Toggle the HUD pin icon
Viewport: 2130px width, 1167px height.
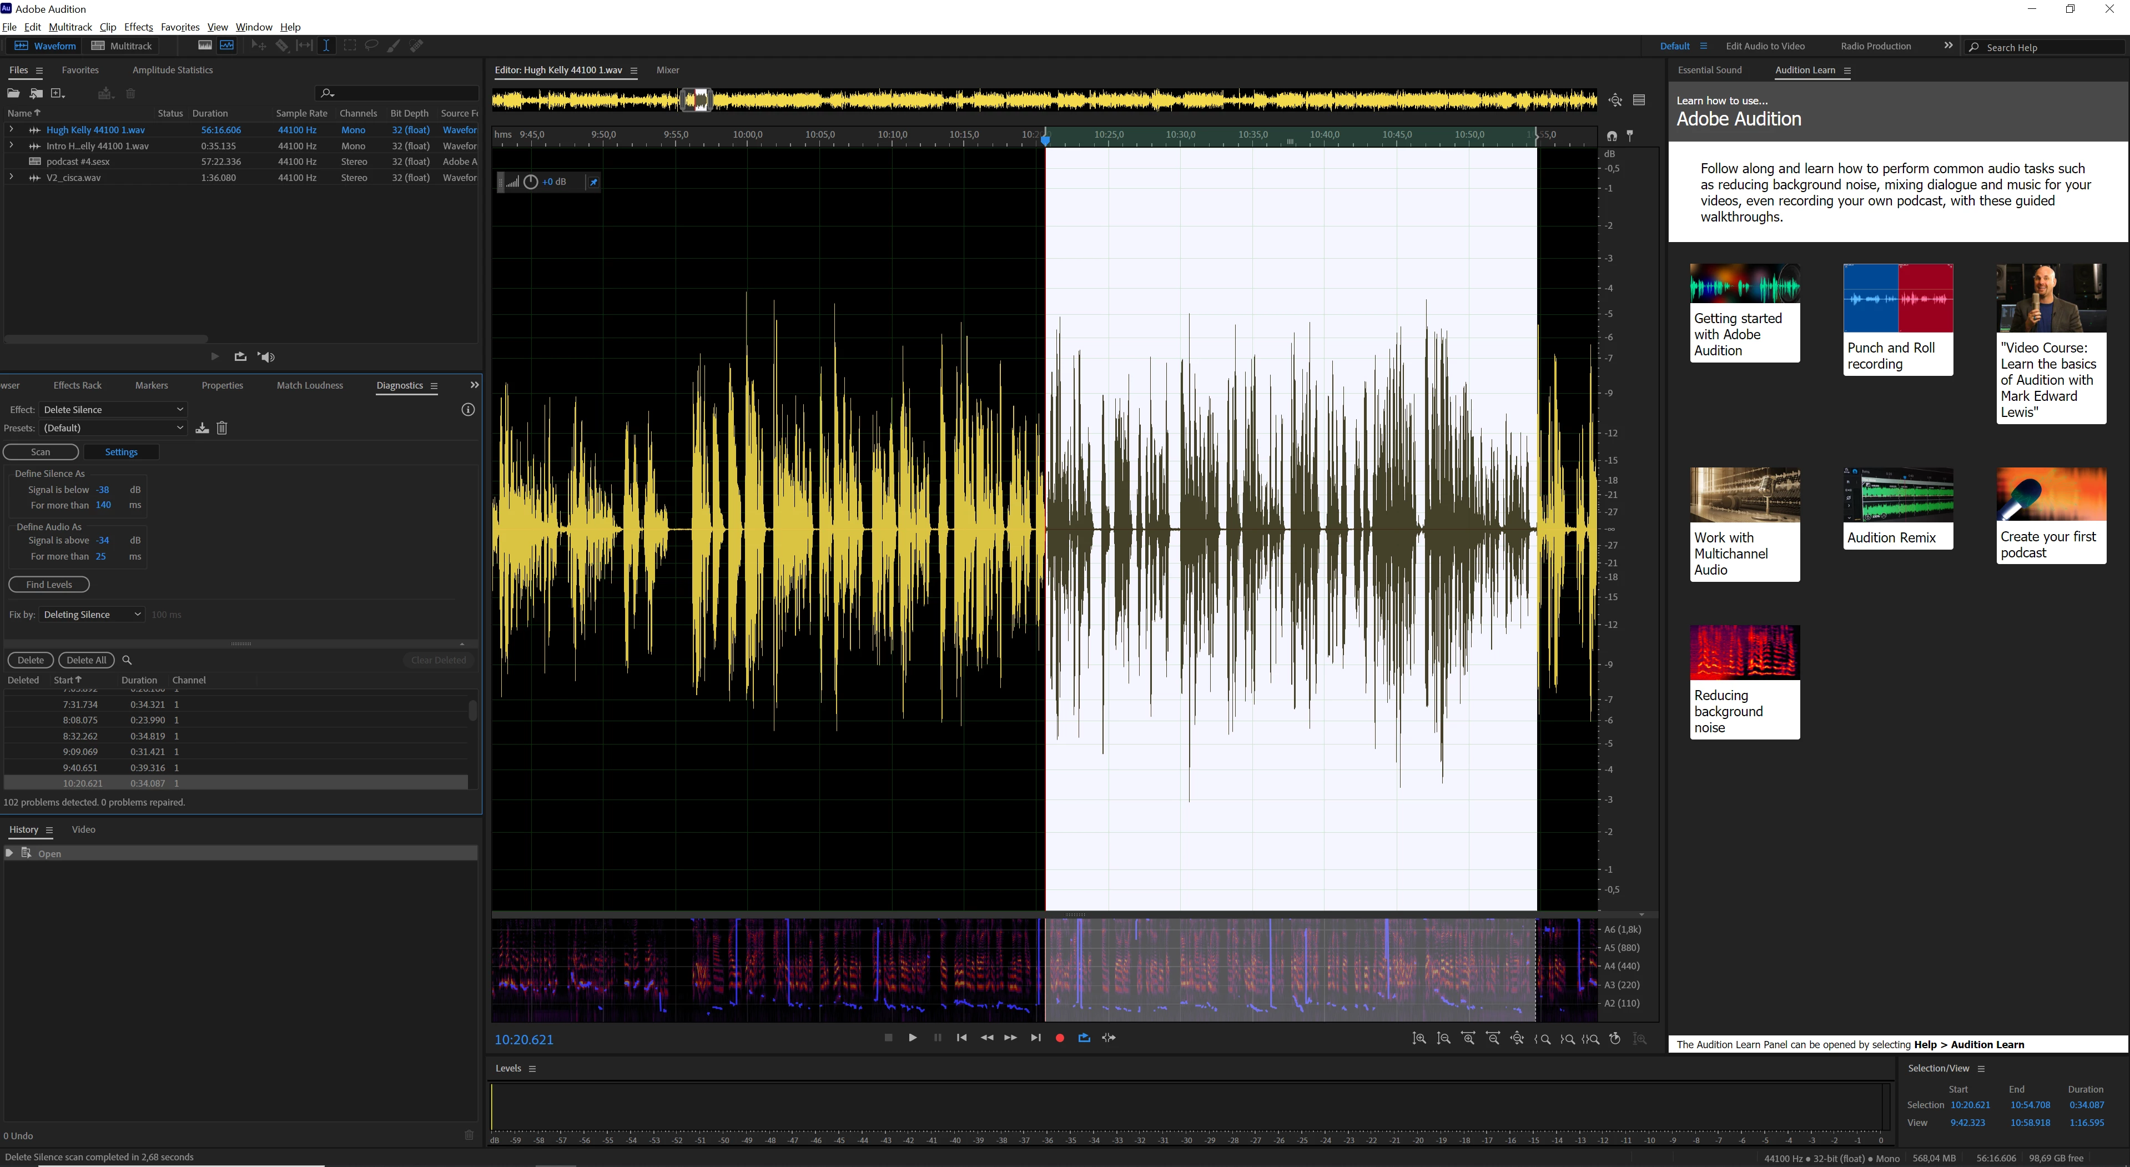593,182
